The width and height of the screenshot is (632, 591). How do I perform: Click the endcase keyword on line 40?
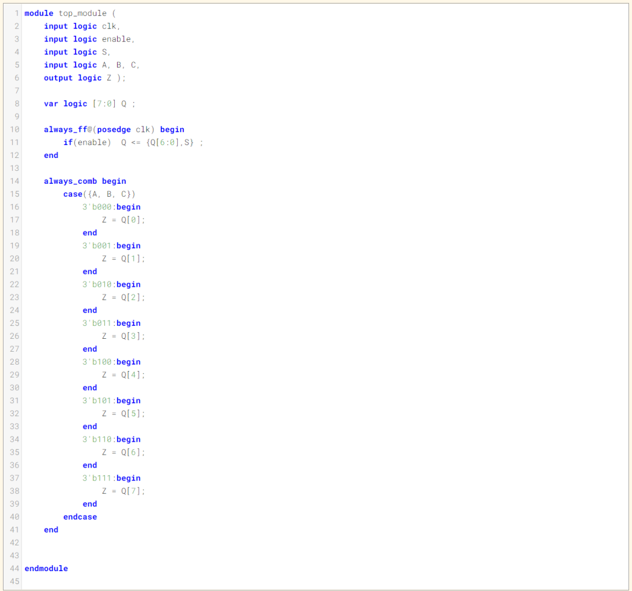pos(80,517)
